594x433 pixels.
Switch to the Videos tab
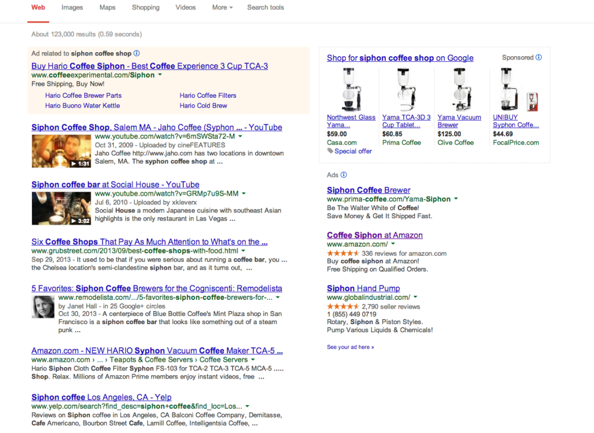(x=185, y=8)
